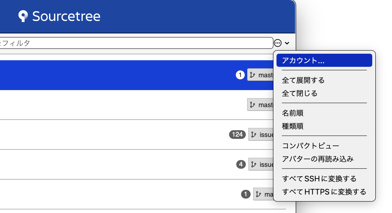This screenshot has height=213, width=392.
Task: Open the chevron dropdown next to the ellipsis
Action: pos(288,43)
